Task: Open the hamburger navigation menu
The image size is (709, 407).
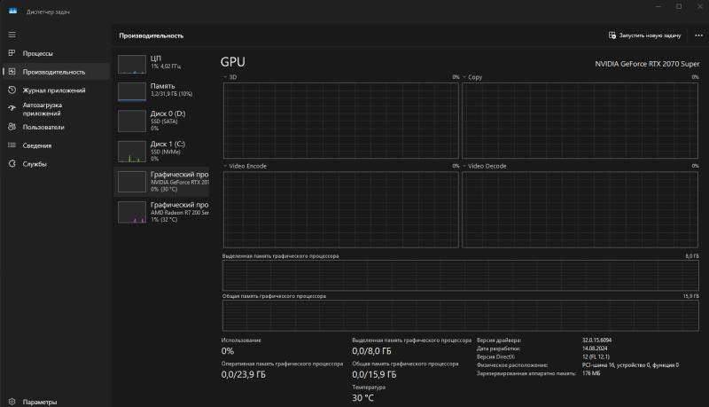Action: 12,35
